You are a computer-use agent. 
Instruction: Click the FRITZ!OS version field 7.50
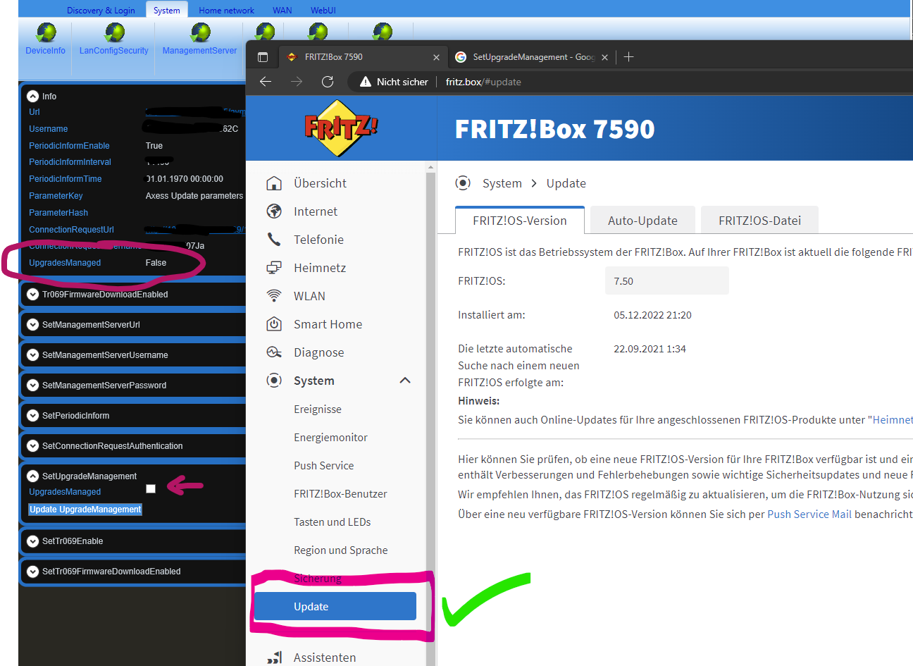point(667,281)
